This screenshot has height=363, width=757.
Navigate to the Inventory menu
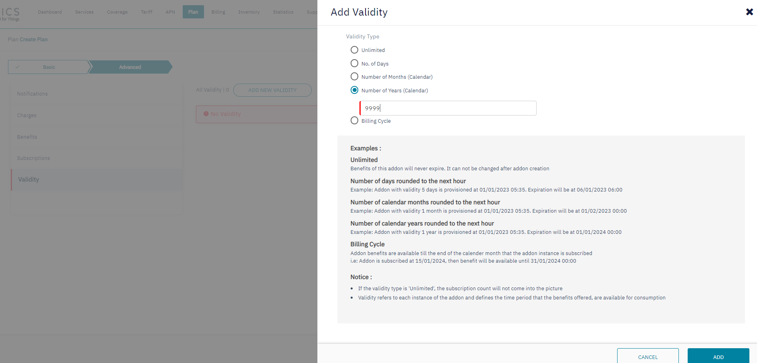[249, 12]
